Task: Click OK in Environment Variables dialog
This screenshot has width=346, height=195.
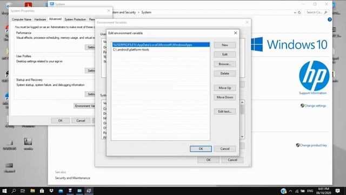Action: coord(209,160)
